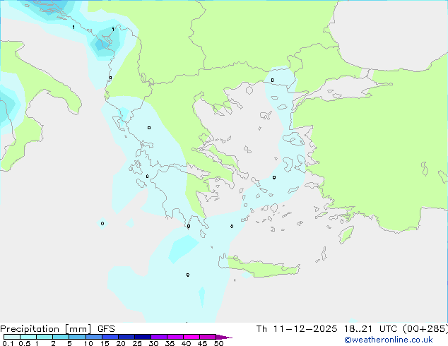Image resolution: width=448 pixels, height=346 pixels.
Task: Click the purple arrow above 50 mm
Action: [x=224, y=337]
